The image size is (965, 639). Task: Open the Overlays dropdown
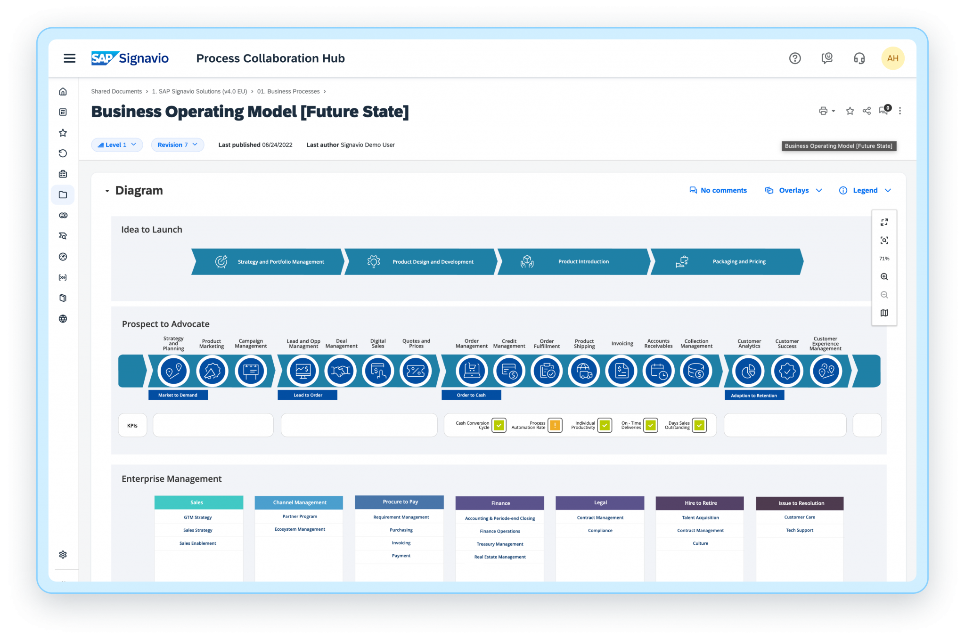coord(793,190)
